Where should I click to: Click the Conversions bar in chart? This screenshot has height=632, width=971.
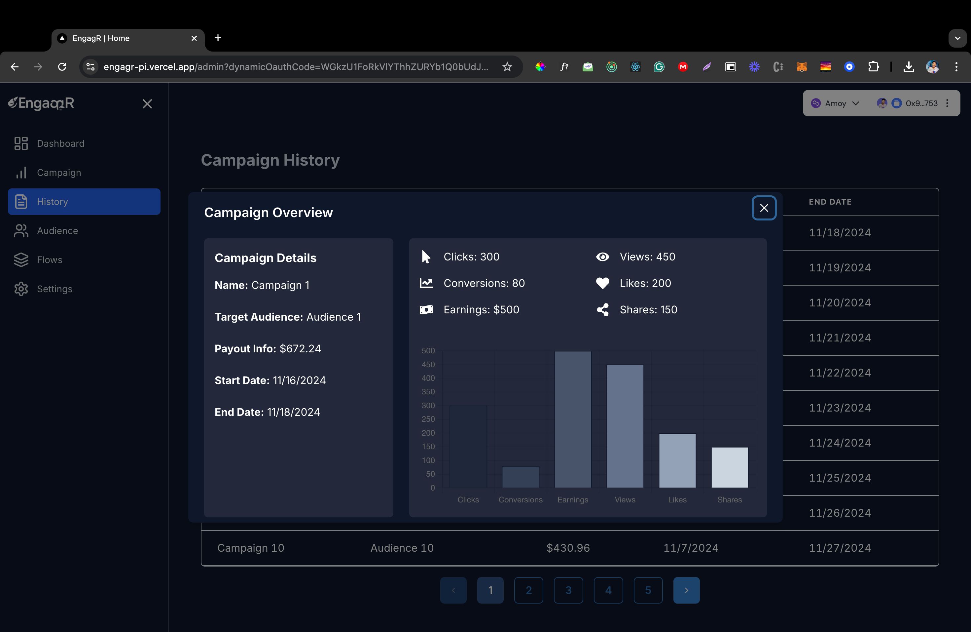(x=520, y=477)
